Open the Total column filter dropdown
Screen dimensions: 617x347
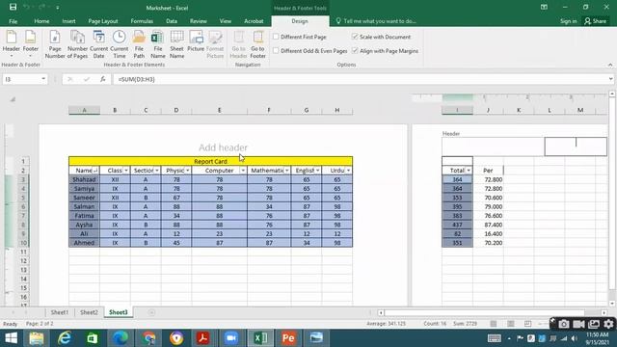[469, 171]
